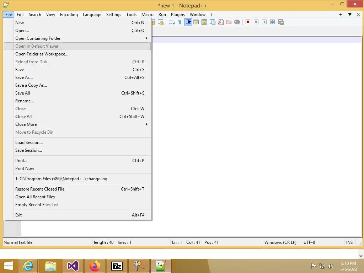364x273 pixels.
Task: Click Run a Macro Multiple Times icon
Action: [272, 22]
